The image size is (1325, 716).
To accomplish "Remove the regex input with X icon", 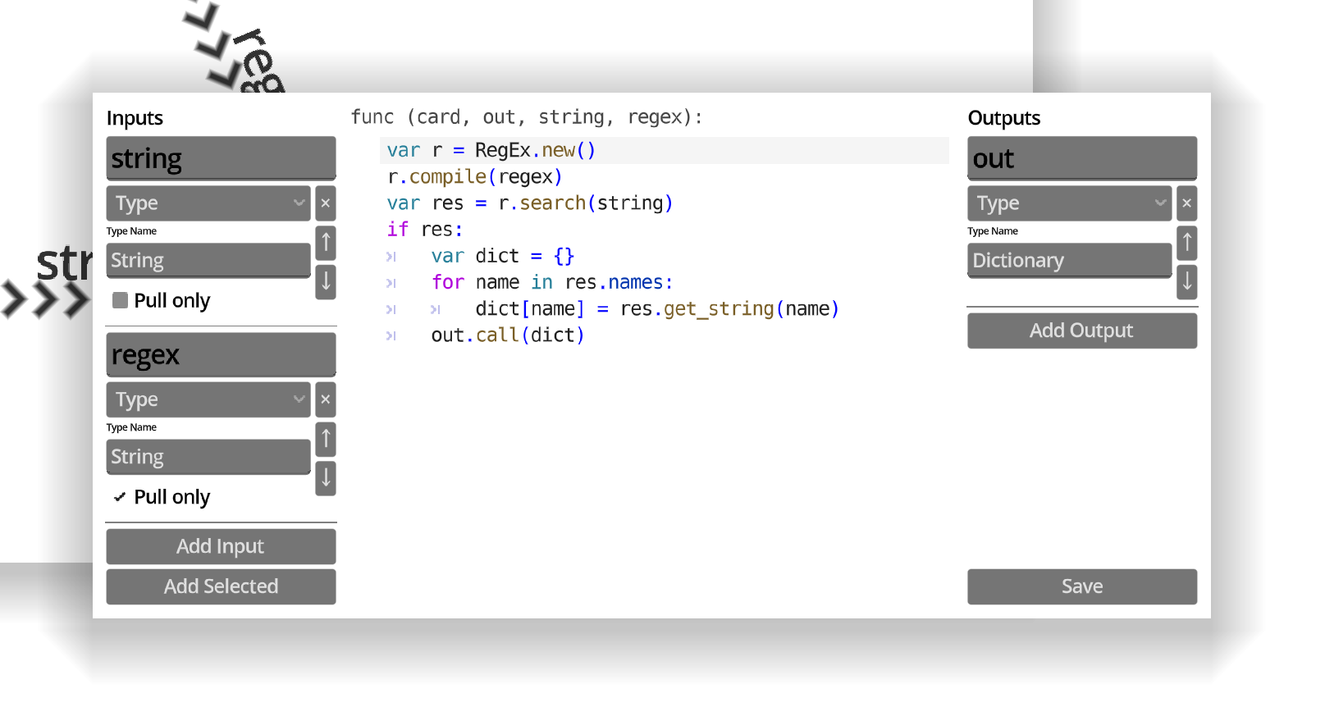I will [326, 399].
